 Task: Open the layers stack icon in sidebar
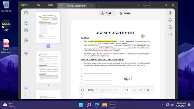[26, 88]
